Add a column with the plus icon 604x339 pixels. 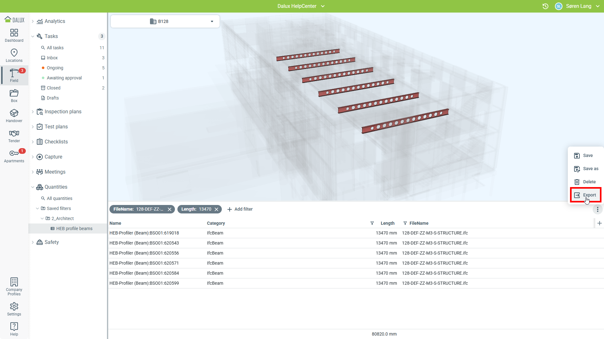coord(599,223)
